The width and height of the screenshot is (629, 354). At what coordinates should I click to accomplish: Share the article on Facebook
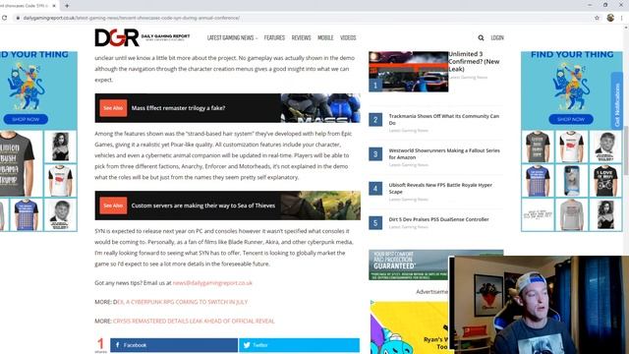[x=174, y=345]
